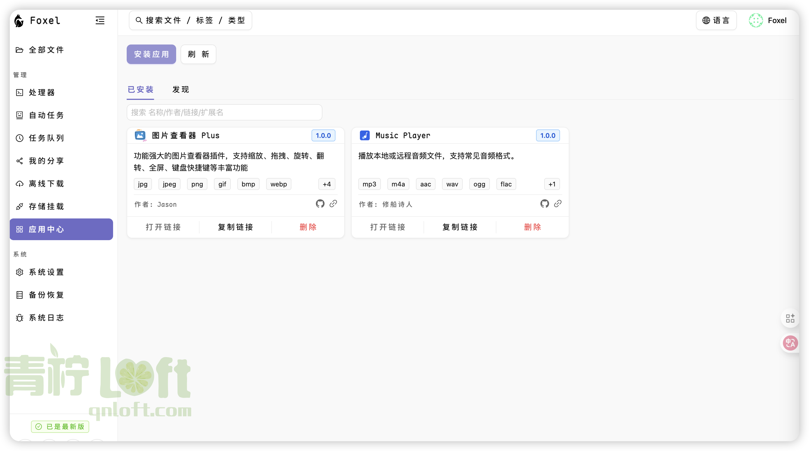Click the 安装应用 button

tap(151, 54)
